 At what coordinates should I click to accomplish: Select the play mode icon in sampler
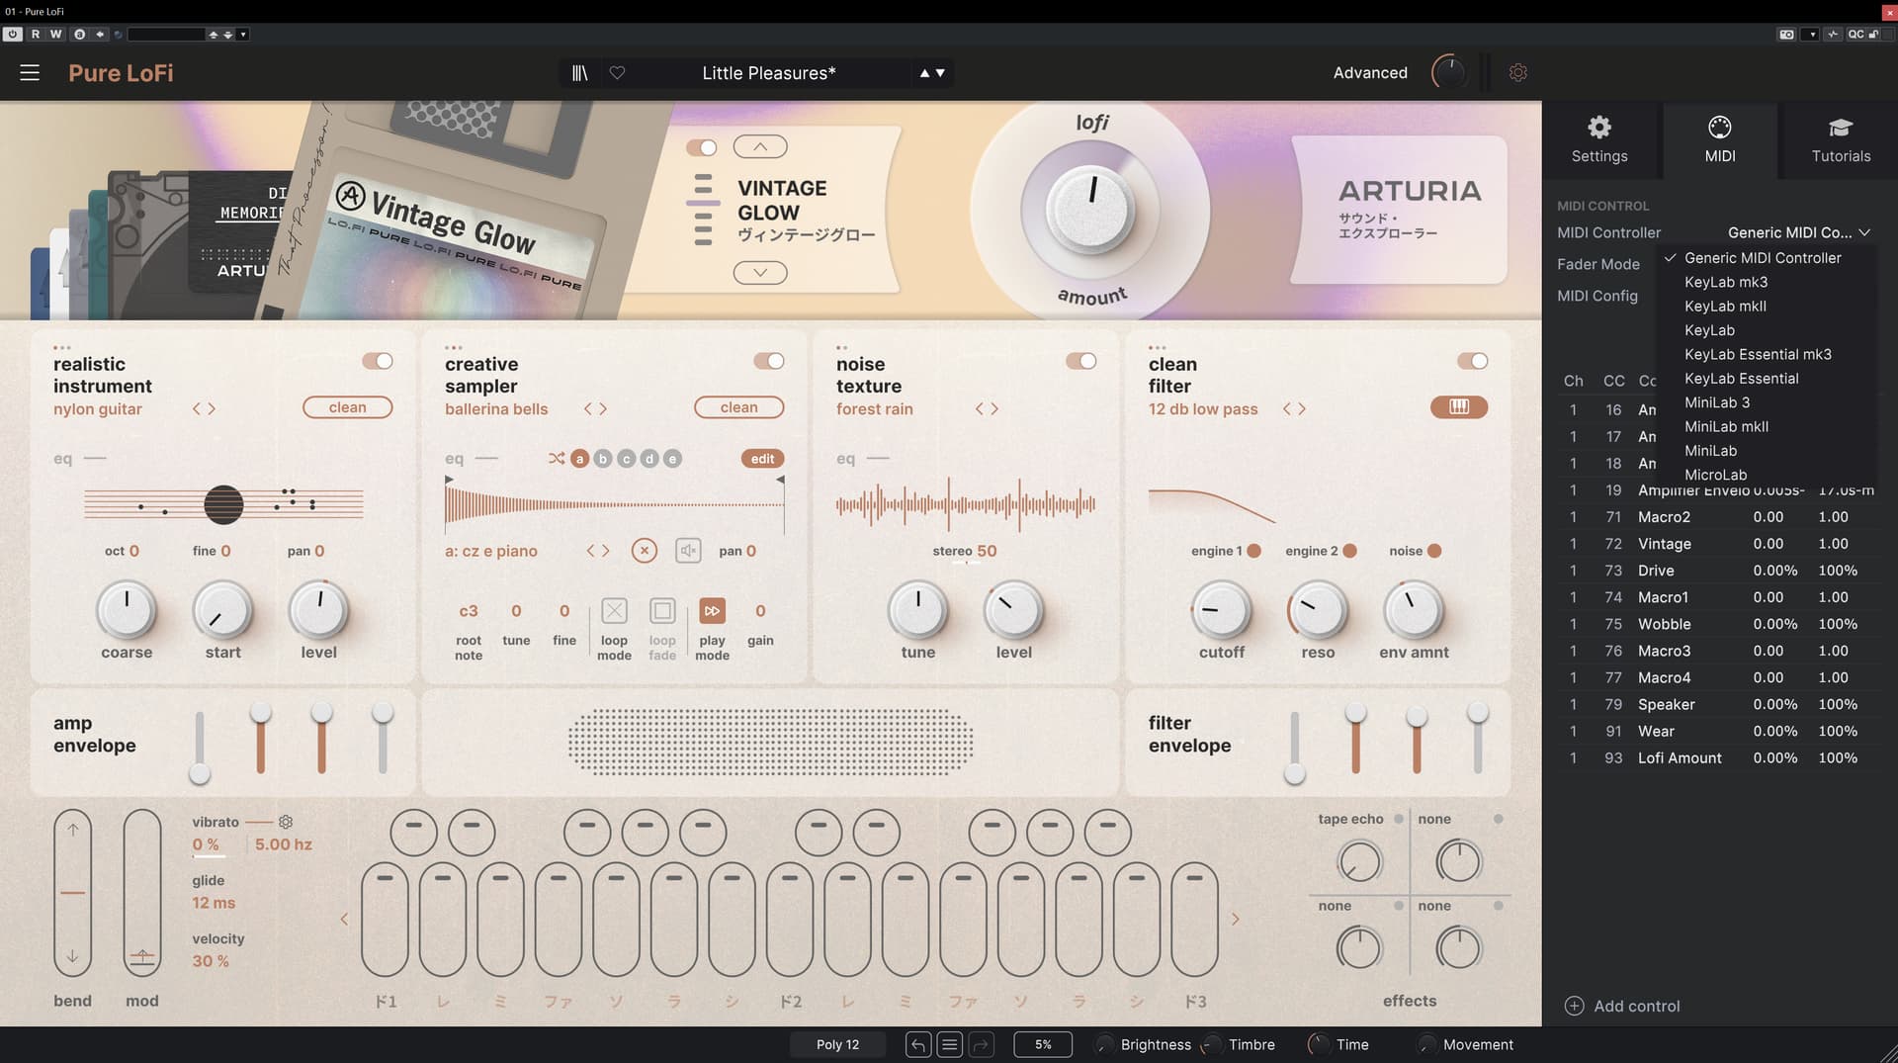[x=712, y=611]
